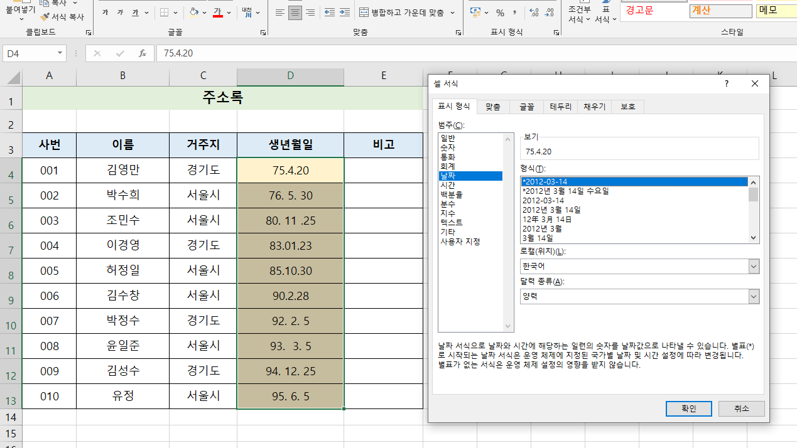Switch to the 맞춤 tab in dialog
Image resolution: width=797 pixels, height=448 pixels.
click(493, 107)
